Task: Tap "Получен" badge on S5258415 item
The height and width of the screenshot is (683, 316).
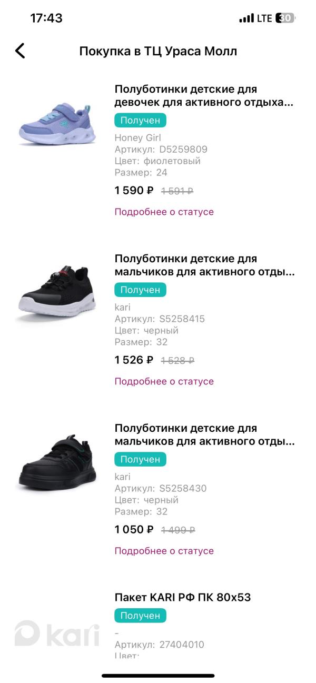Action: (140, 290)
